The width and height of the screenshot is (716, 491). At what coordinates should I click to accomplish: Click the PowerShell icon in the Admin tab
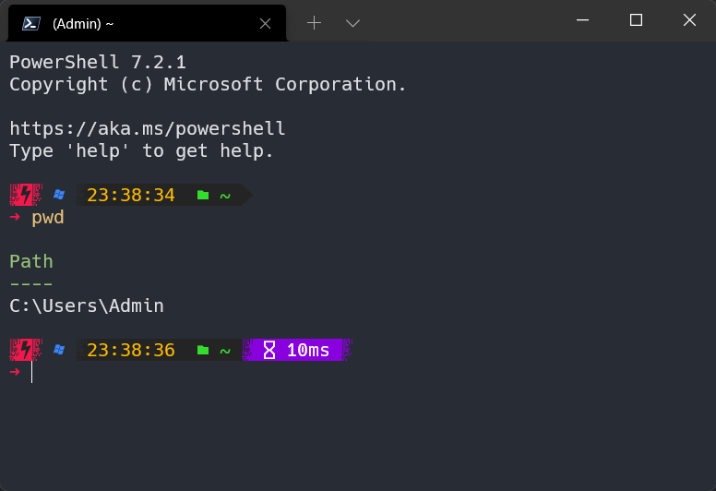coord(31,23)
